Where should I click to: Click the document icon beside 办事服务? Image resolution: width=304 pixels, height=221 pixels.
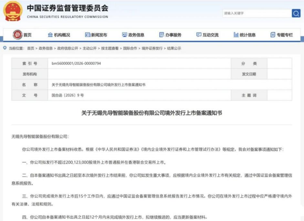tap(161, 35)
